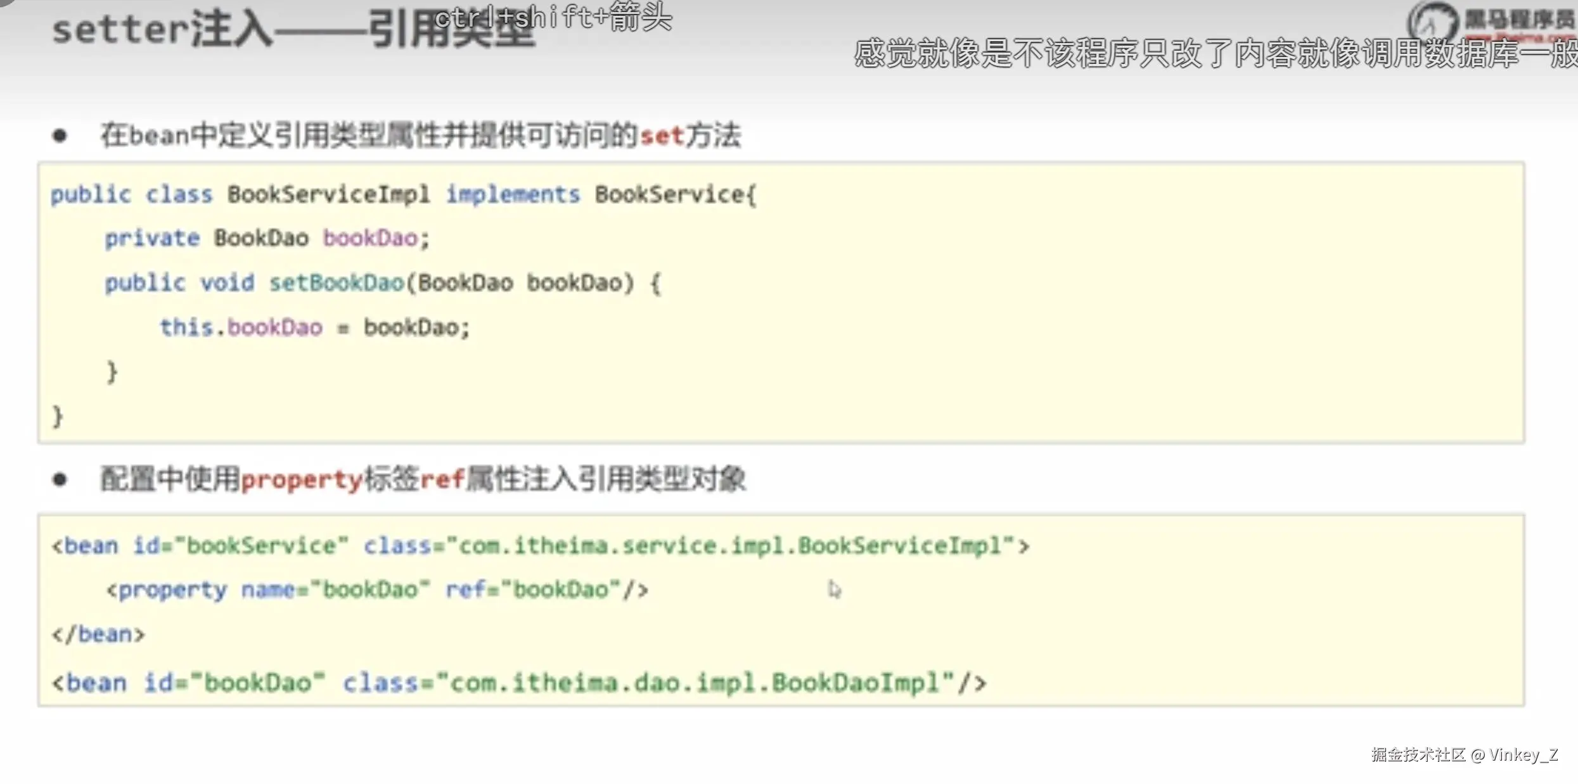The width and height of the screenshot is (1578, 784).
Task: Click the first bullet point marker
Action: click(60, 136)
